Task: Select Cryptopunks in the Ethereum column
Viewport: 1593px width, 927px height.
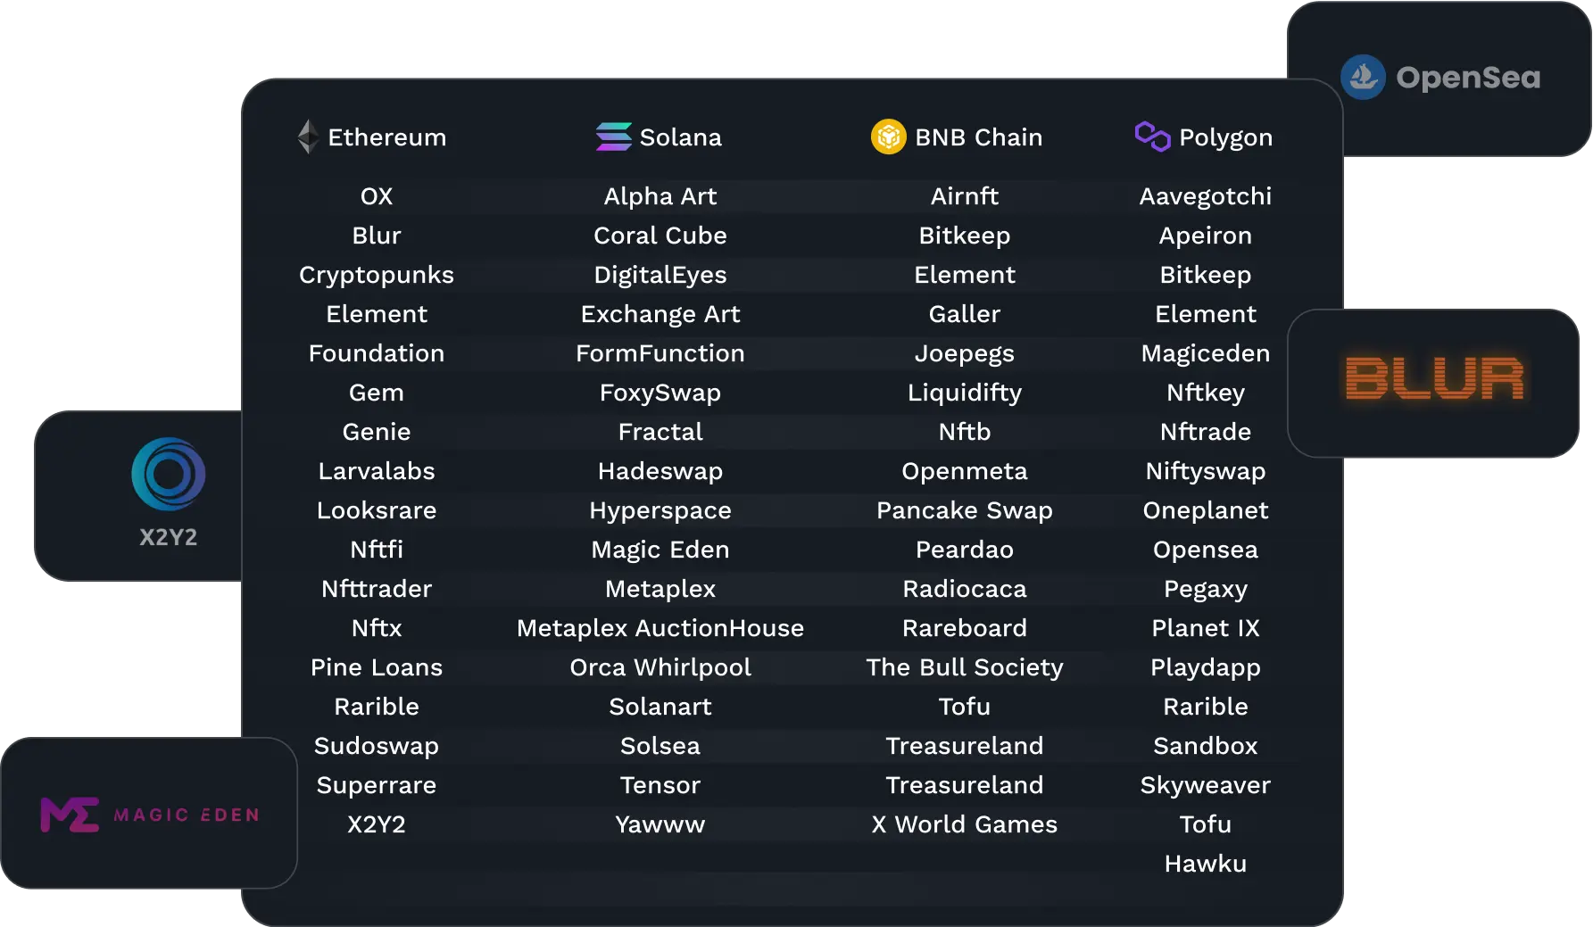Action: click(377, 275)
